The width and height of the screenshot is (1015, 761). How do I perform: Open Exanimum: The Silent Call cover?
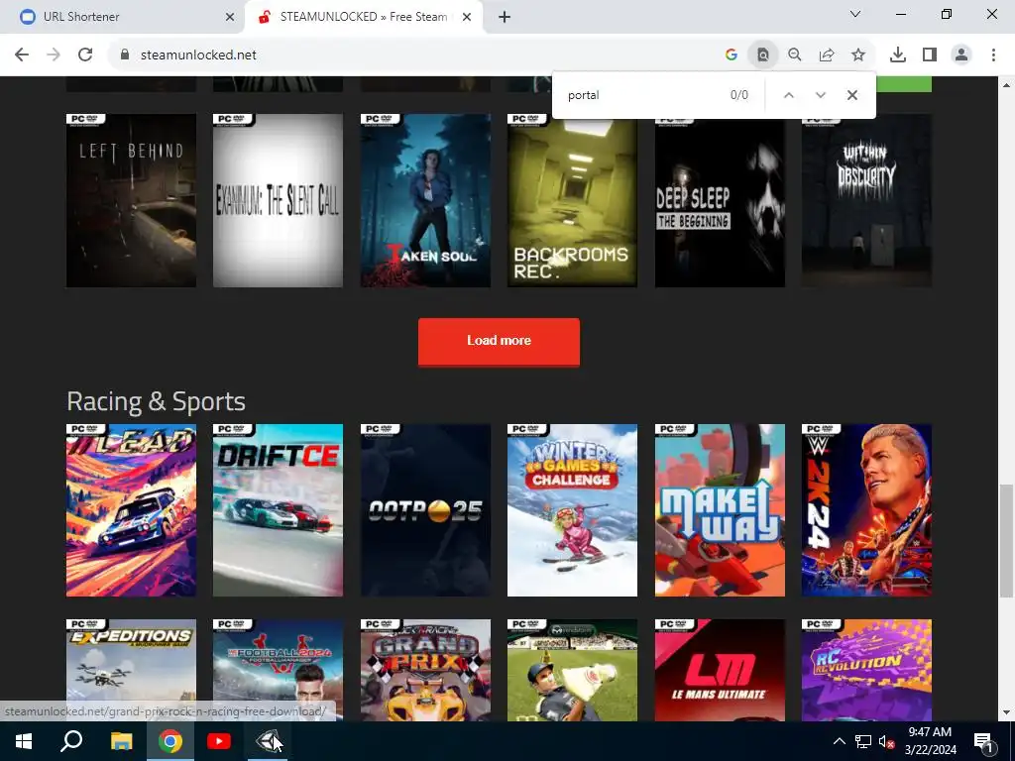pos(279,200)
